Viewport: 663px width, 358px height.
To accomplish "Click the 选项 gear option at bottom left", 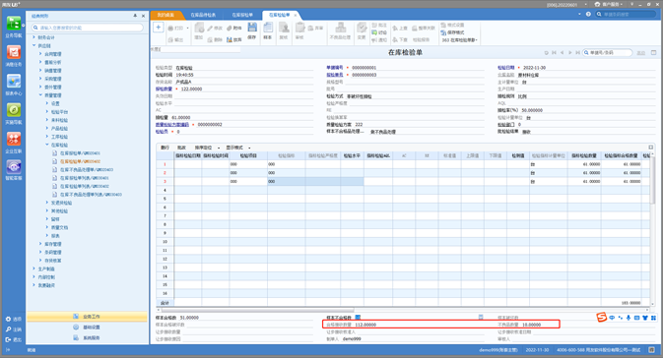I will (x=14, y=320).
